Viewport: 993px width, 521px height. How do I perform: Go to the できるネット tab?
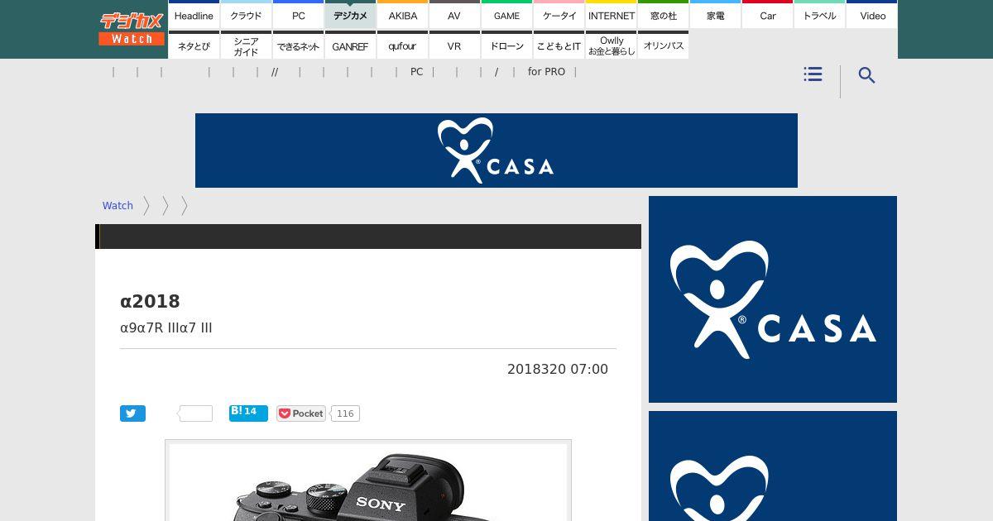[298, 45]
